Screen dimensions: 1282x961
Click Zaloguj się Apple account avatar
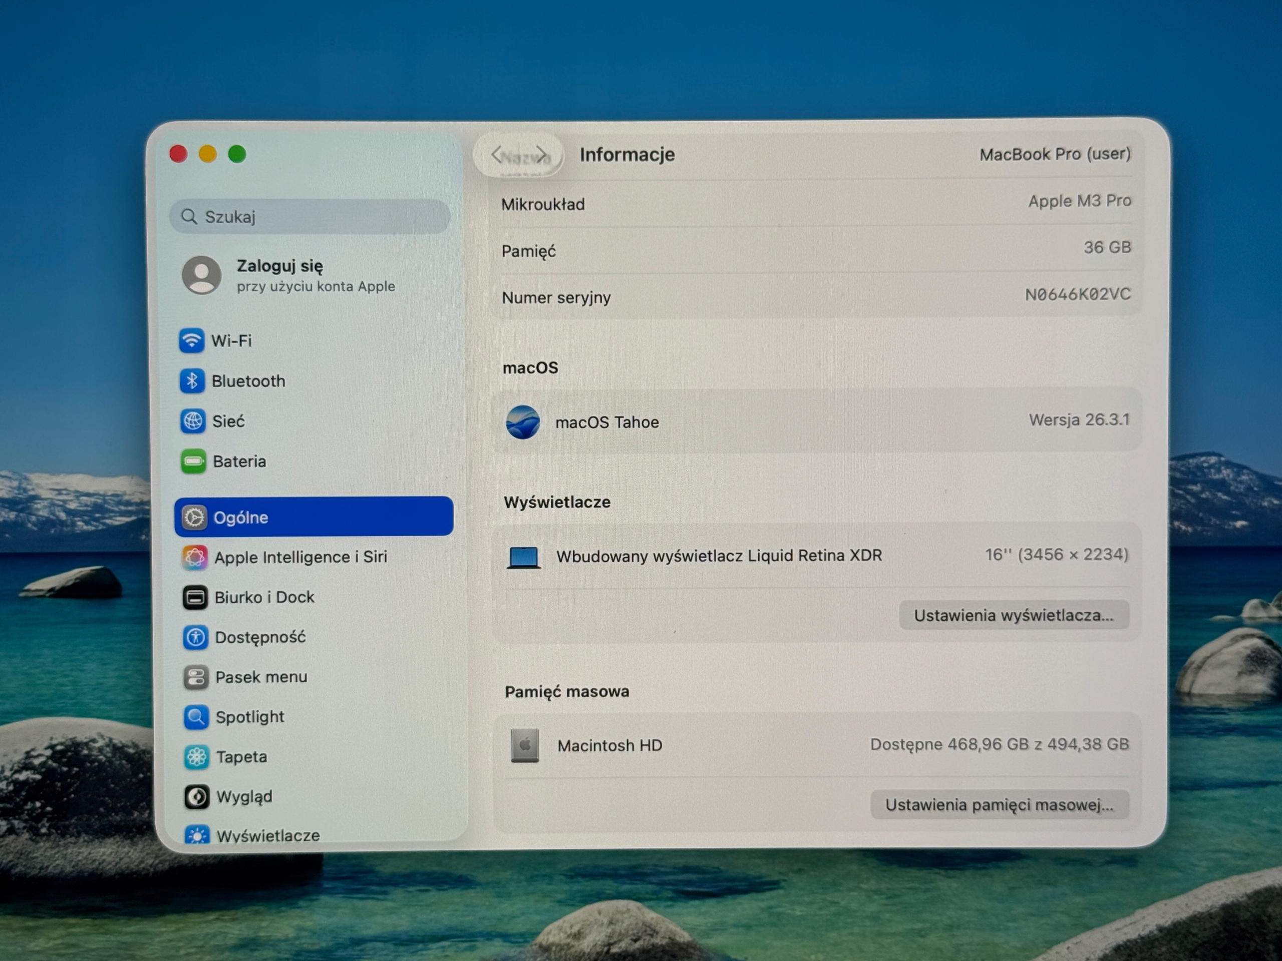(202, 275)
